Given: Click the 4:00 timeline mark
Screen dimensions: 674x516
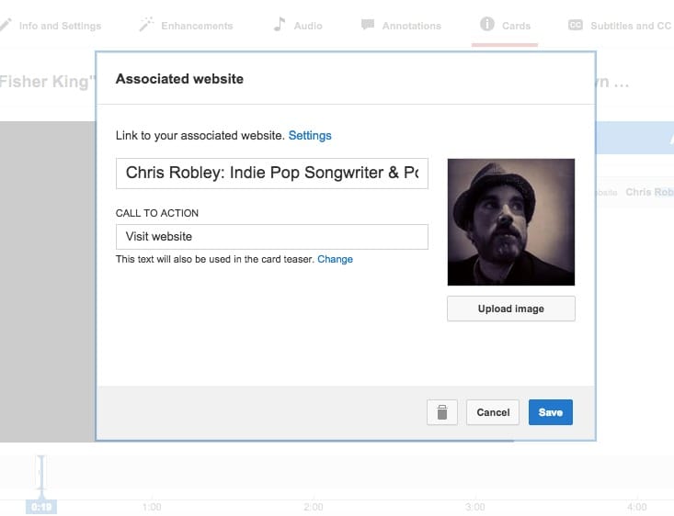Looking at the screenshot, I should 636,507.
